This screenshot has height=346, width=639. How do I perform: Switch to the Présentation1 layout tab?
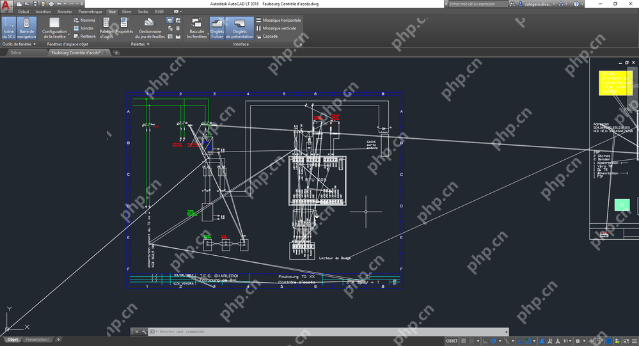37,340
